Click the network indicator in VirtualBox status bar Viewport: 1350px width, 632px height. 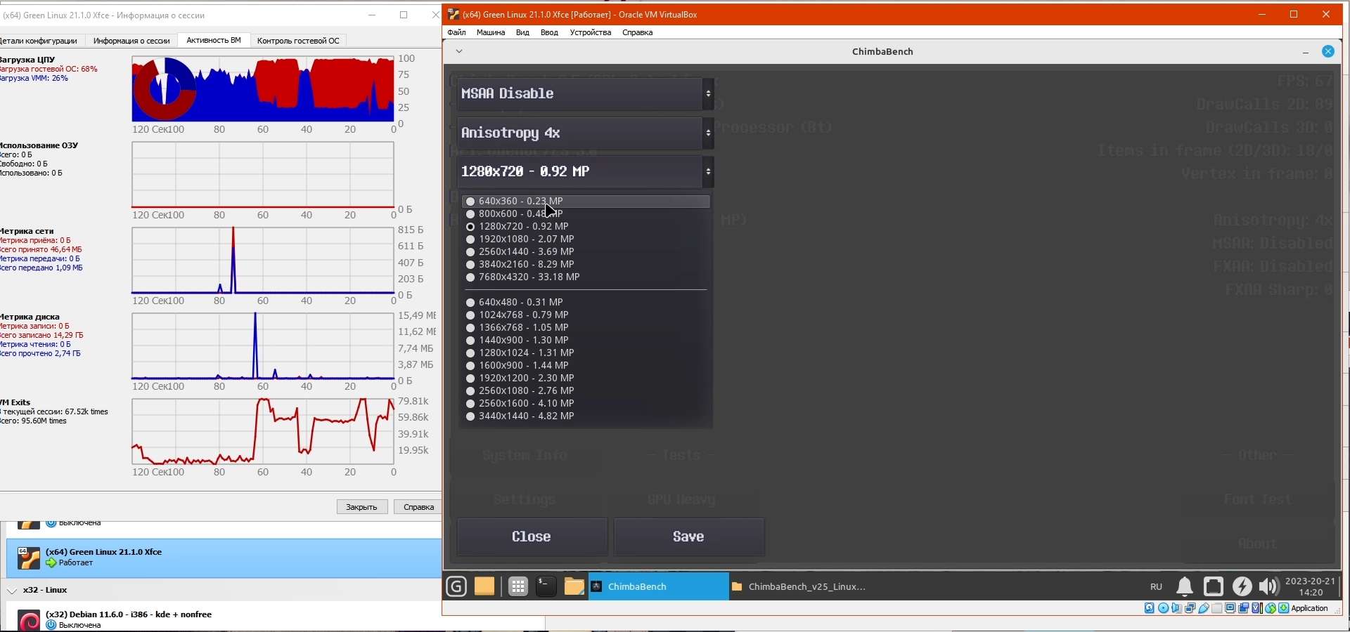pyautogui.click(x=1190, y=608)
